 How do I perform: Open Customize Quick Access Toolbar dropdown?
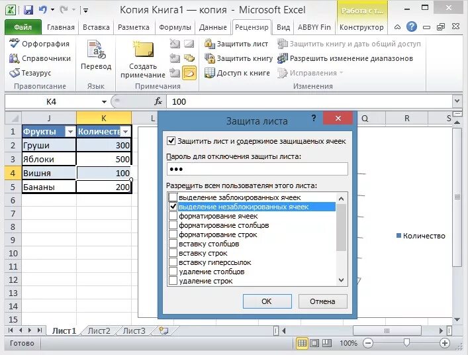pos(85,11)
